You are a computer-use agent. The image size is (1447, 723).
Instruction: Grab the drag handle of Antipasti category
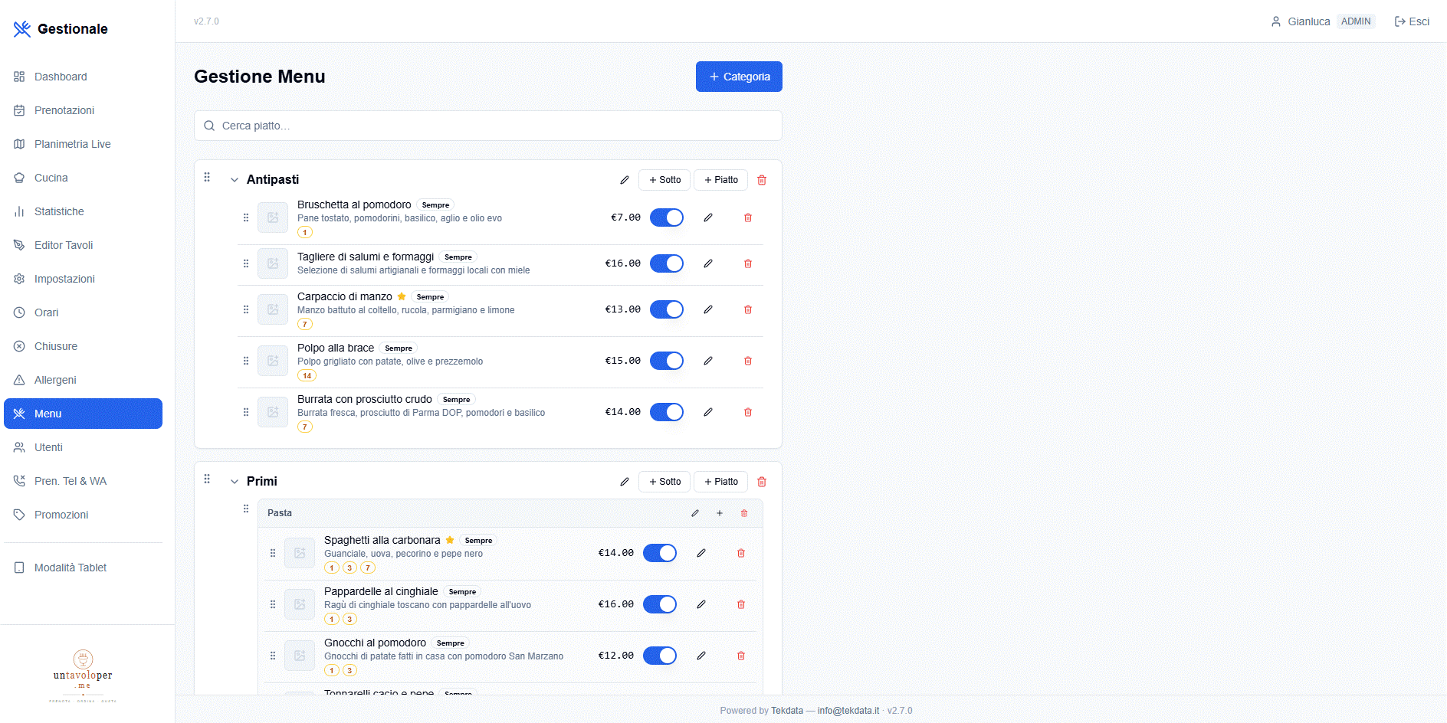coord(207,178)
